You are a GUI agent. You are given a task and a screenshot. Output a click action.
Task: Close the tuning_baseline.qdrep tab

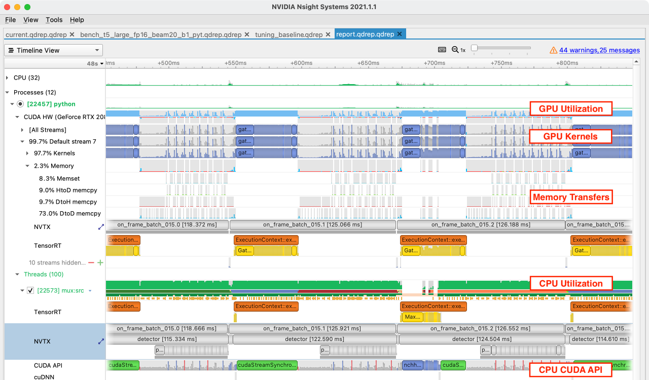[328, 34]
